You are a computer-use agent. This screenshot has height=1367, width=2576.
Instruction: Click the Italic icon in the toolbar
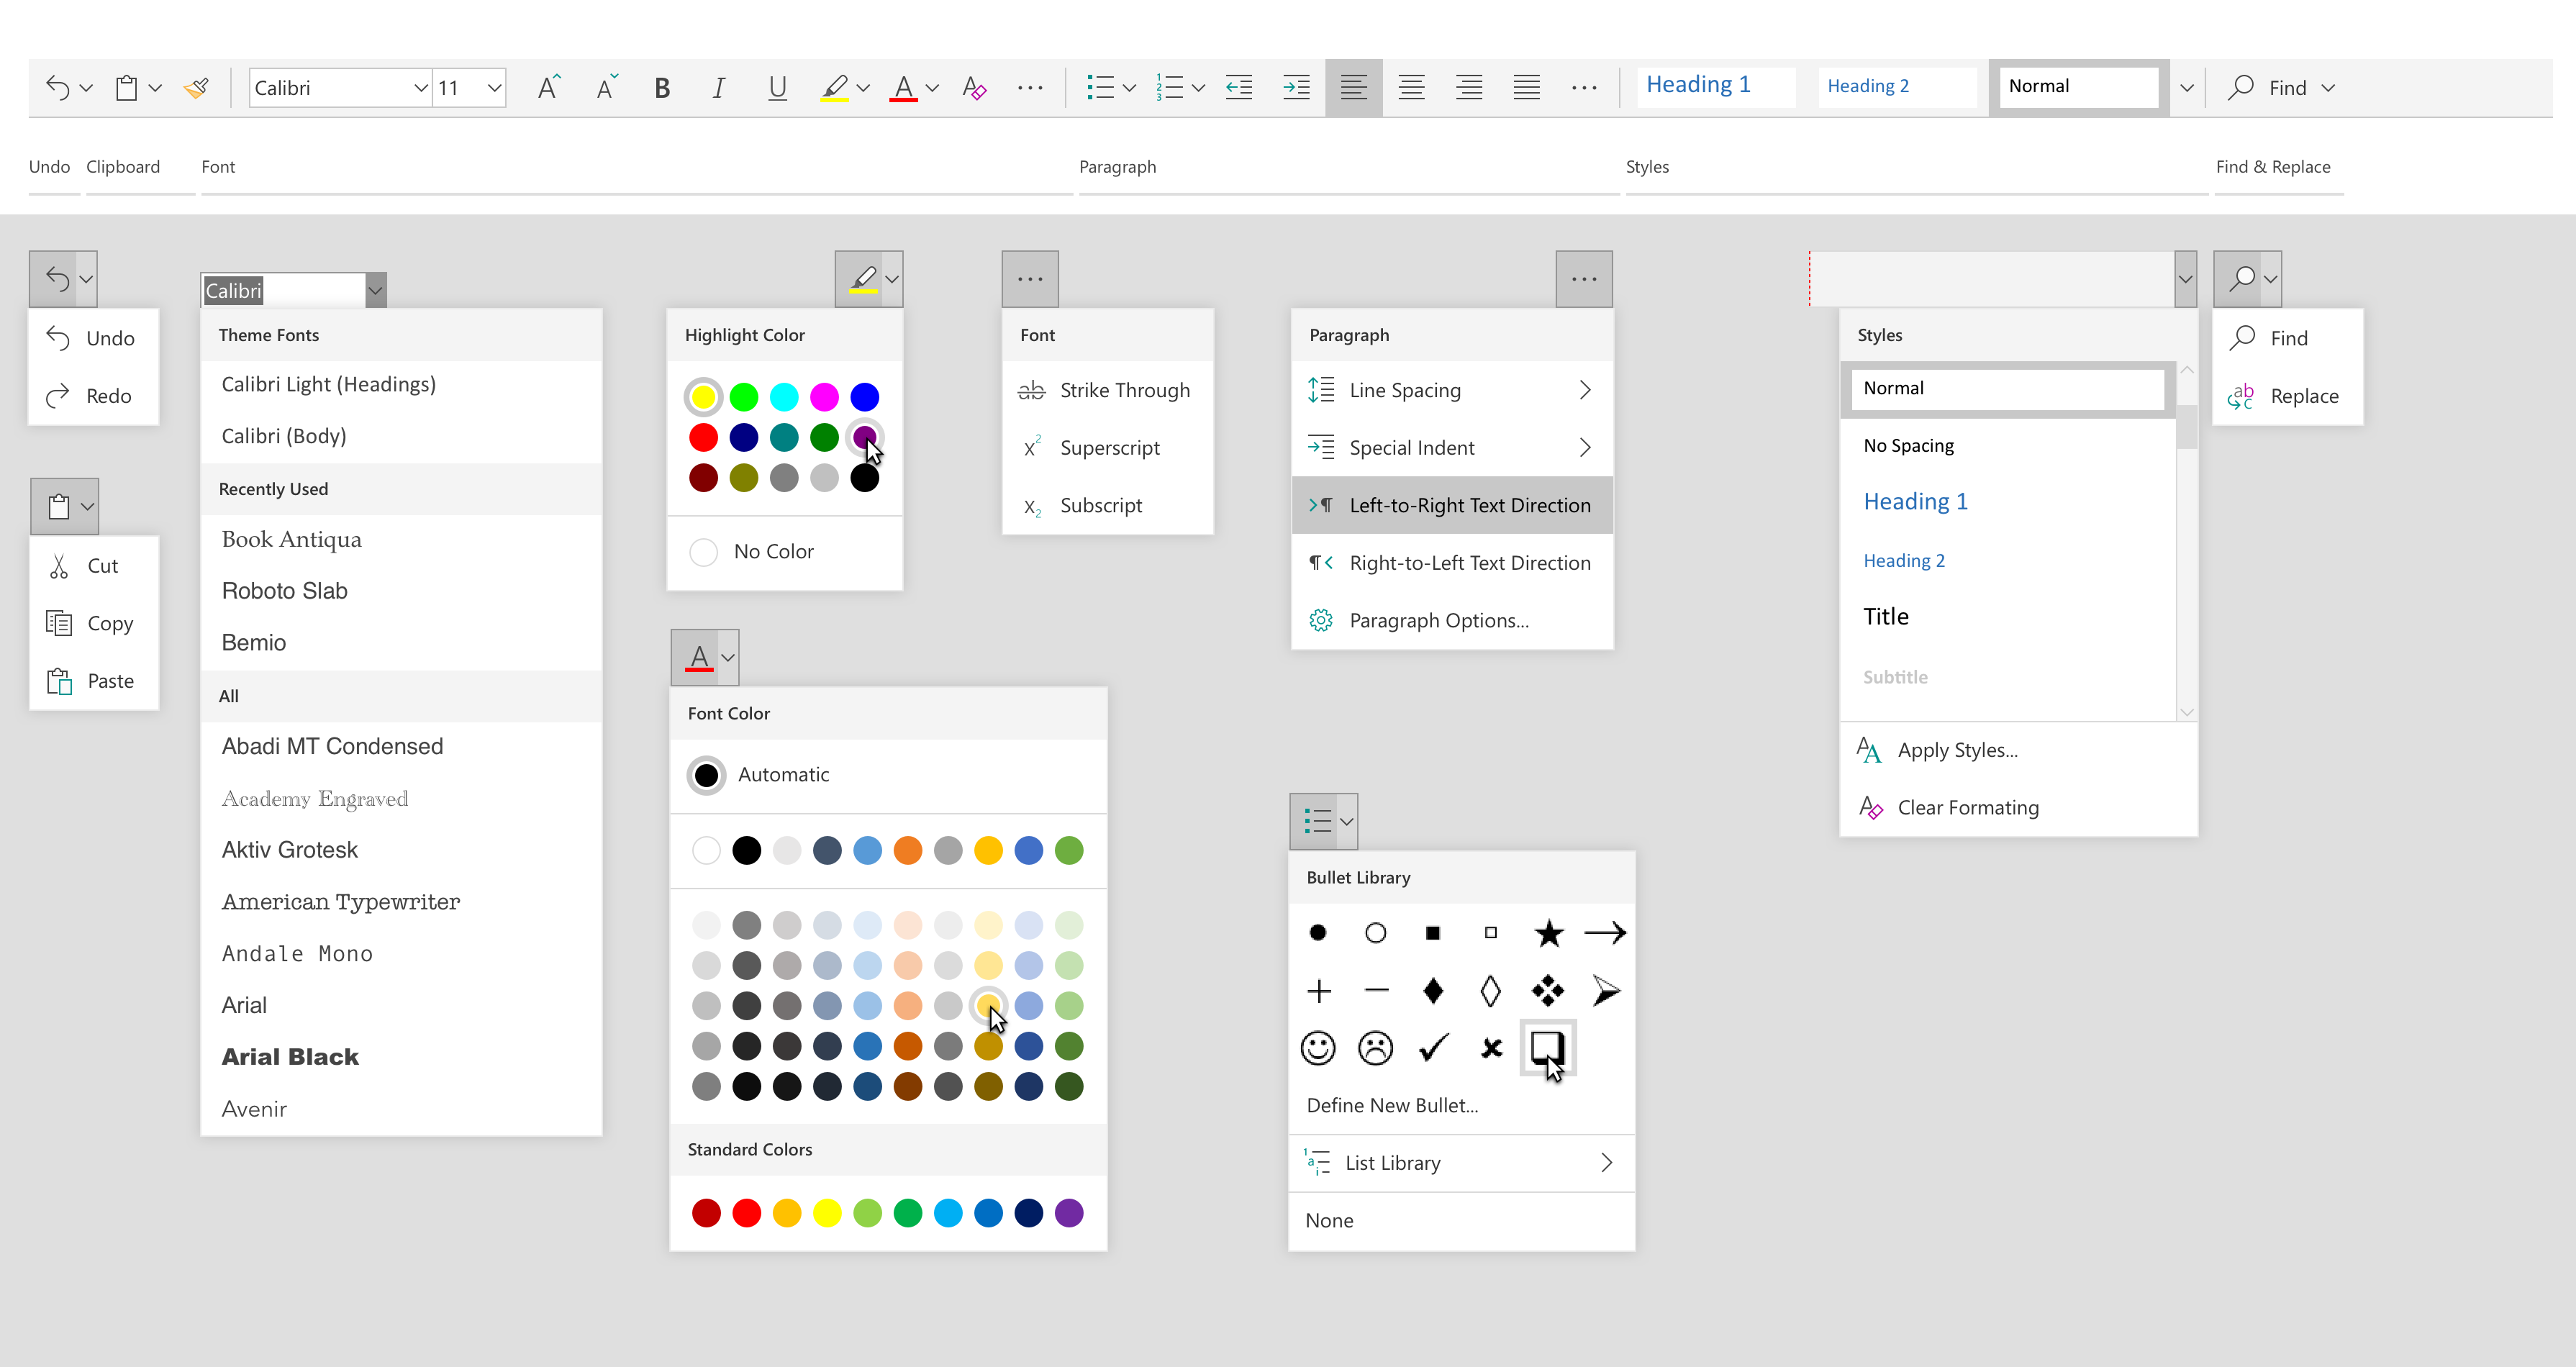(718, 88)
